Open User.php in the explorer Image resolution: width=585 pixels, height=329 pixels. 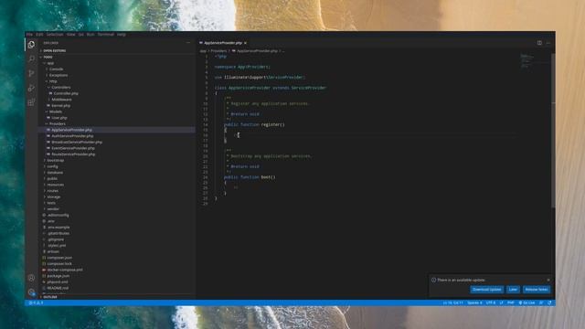[x=58, y=118]
